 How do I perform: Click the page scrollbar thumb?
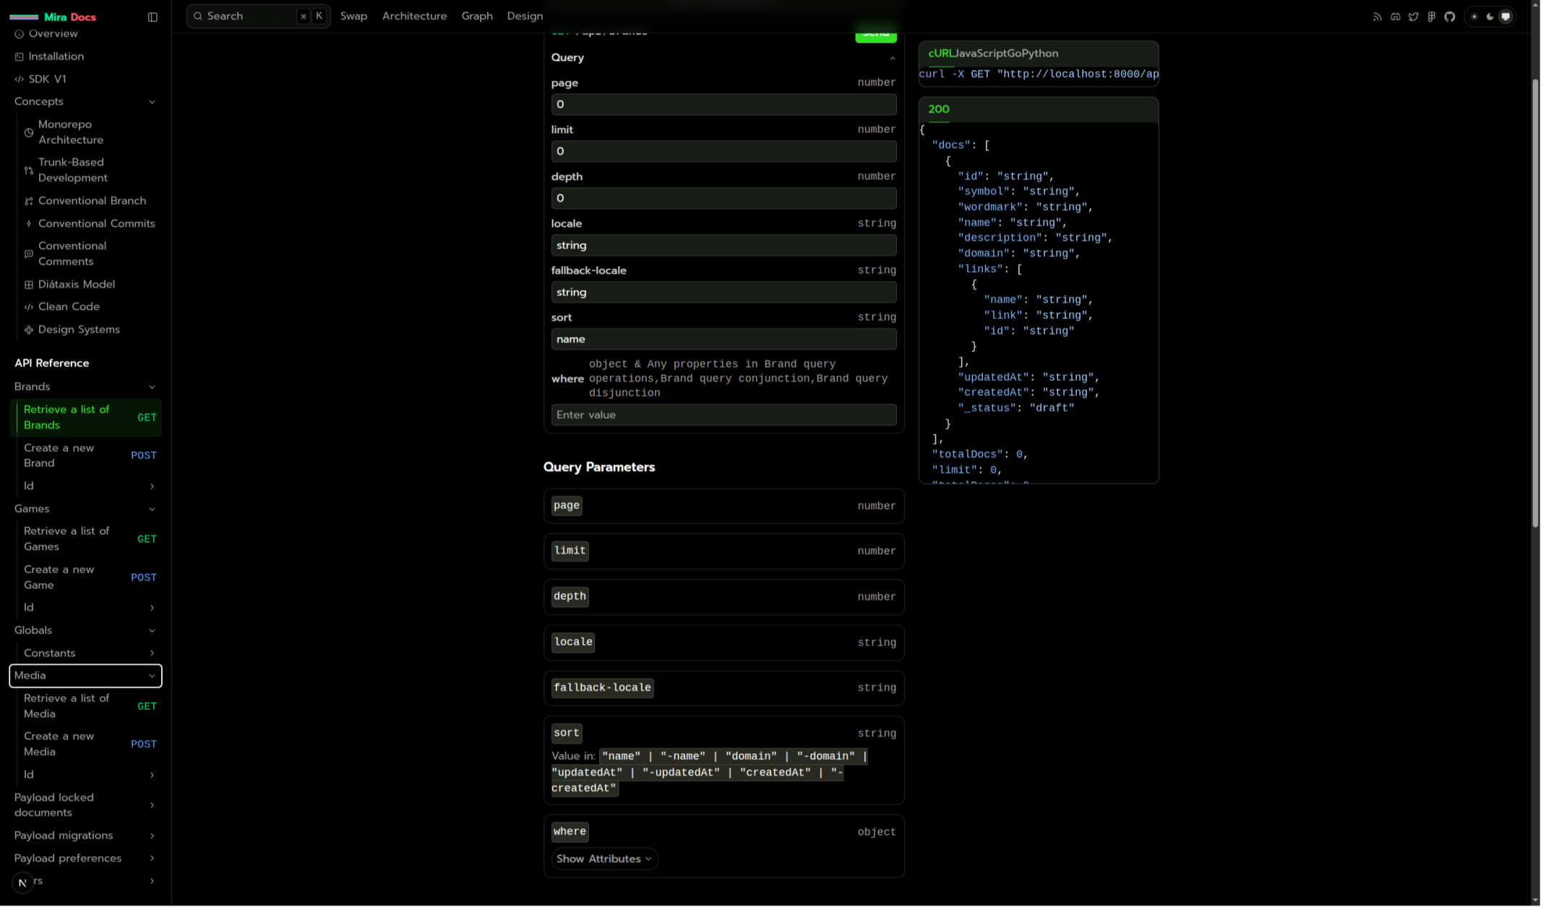1535,304
